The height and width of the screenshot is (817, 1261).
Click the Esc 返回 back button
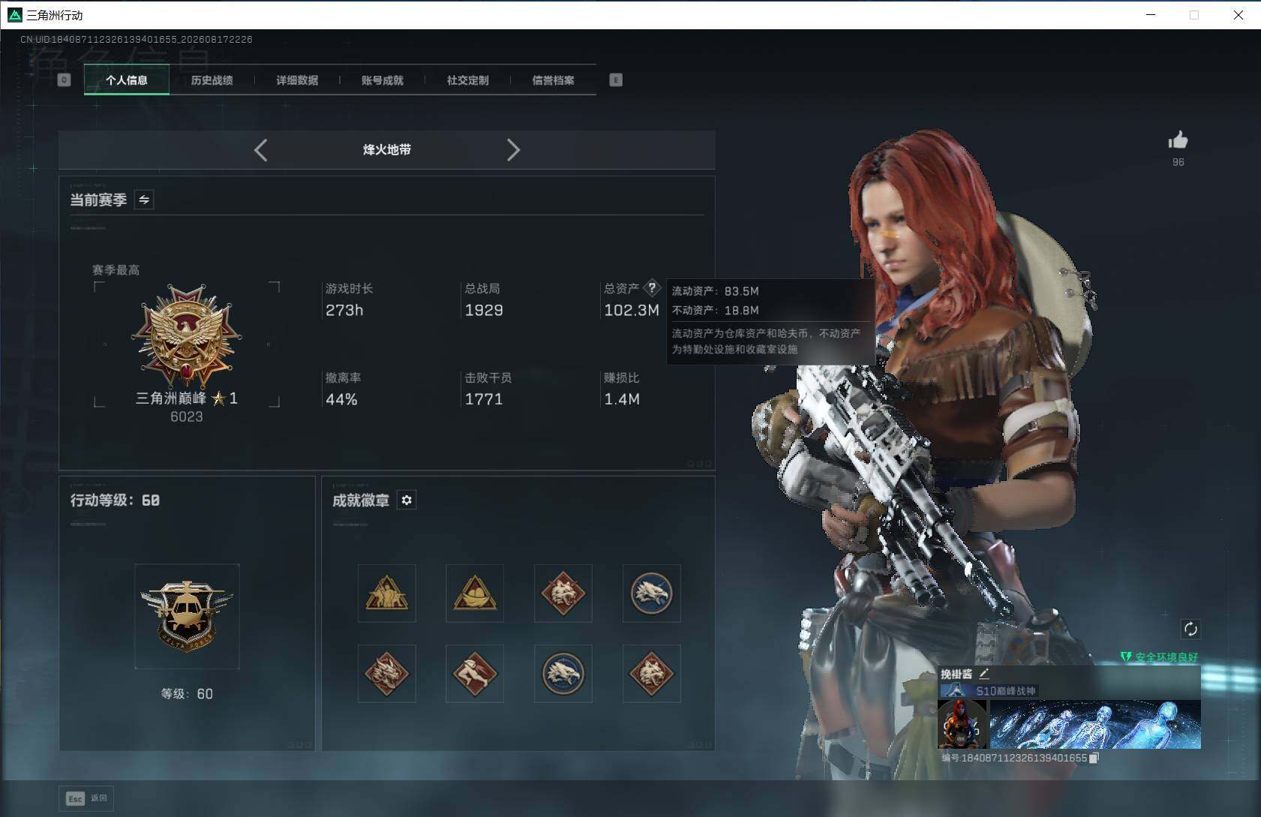click(x=87, y=798)
